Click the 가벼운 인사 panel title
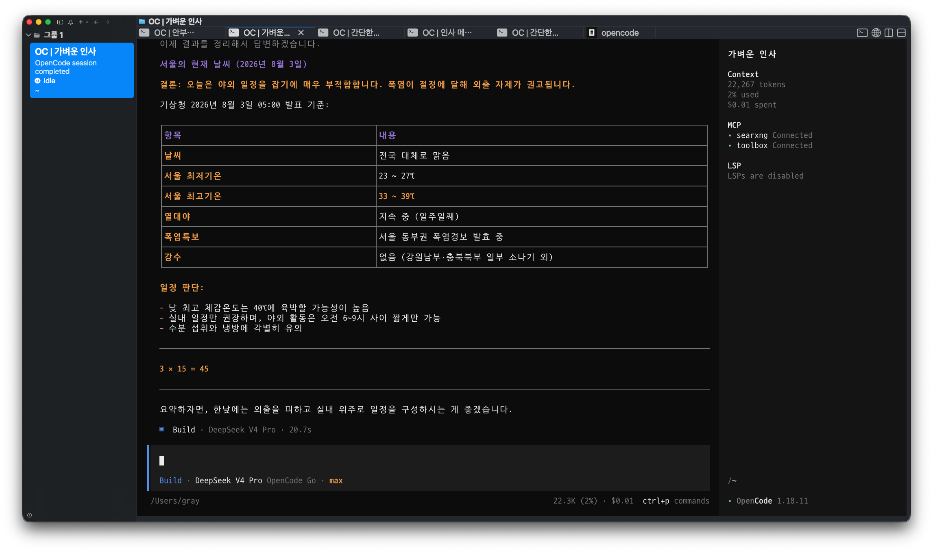The image size is (933, 552). (x=752, y=54)
